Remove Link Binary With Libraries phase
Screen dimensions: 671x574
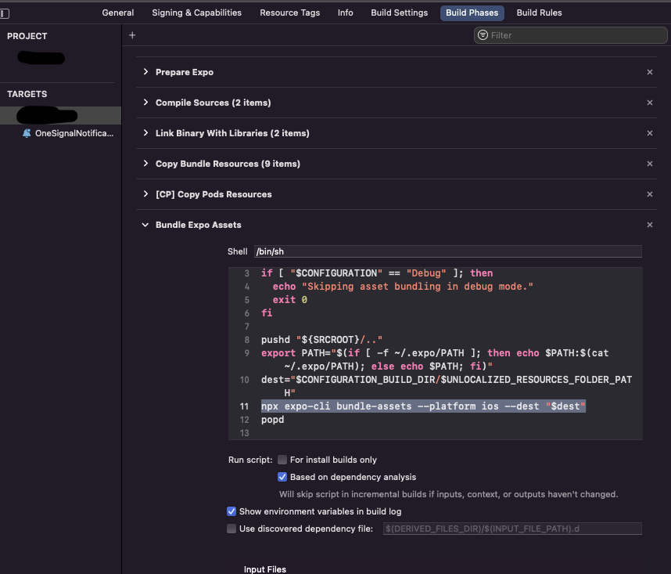(650, 133)
